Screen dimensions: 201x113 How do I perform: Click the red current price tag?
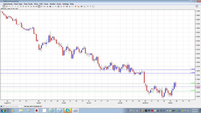point(198,87)
